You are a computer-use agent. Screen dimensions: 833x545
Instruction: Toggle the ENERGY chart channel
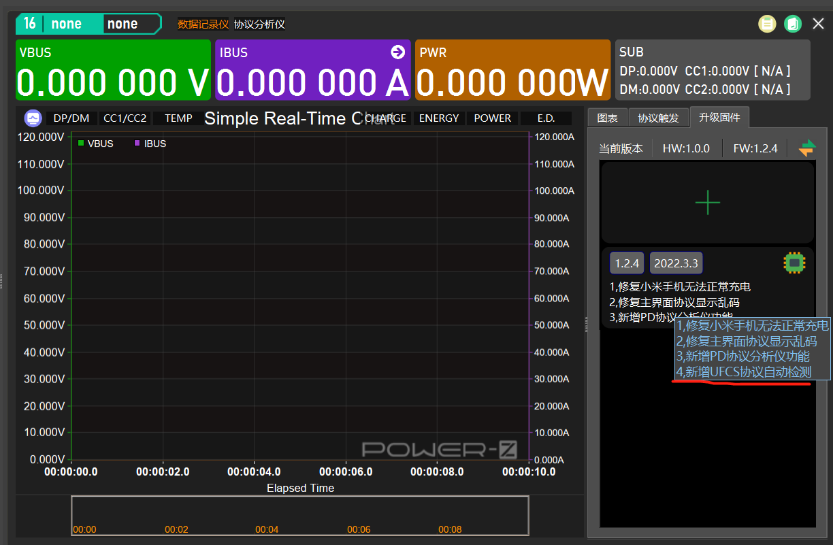[x=439, y=118]
